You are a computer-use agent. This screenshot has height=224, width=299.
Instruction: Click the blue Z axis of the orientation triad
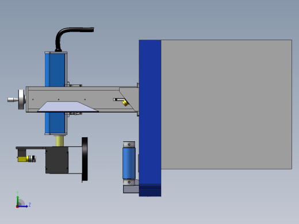point(23,206)
